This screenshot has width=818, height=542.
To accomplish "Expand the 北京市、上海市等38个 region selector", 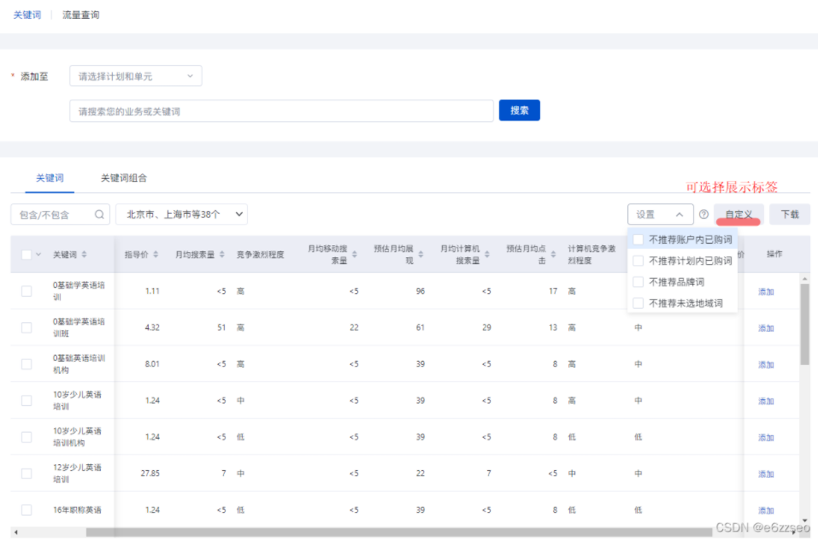I will [181, 215].
